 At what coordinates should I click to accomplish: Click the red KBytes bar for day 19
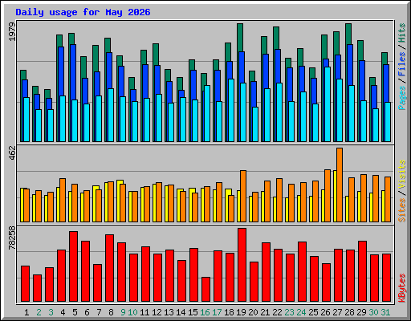[x=242, y=265]
